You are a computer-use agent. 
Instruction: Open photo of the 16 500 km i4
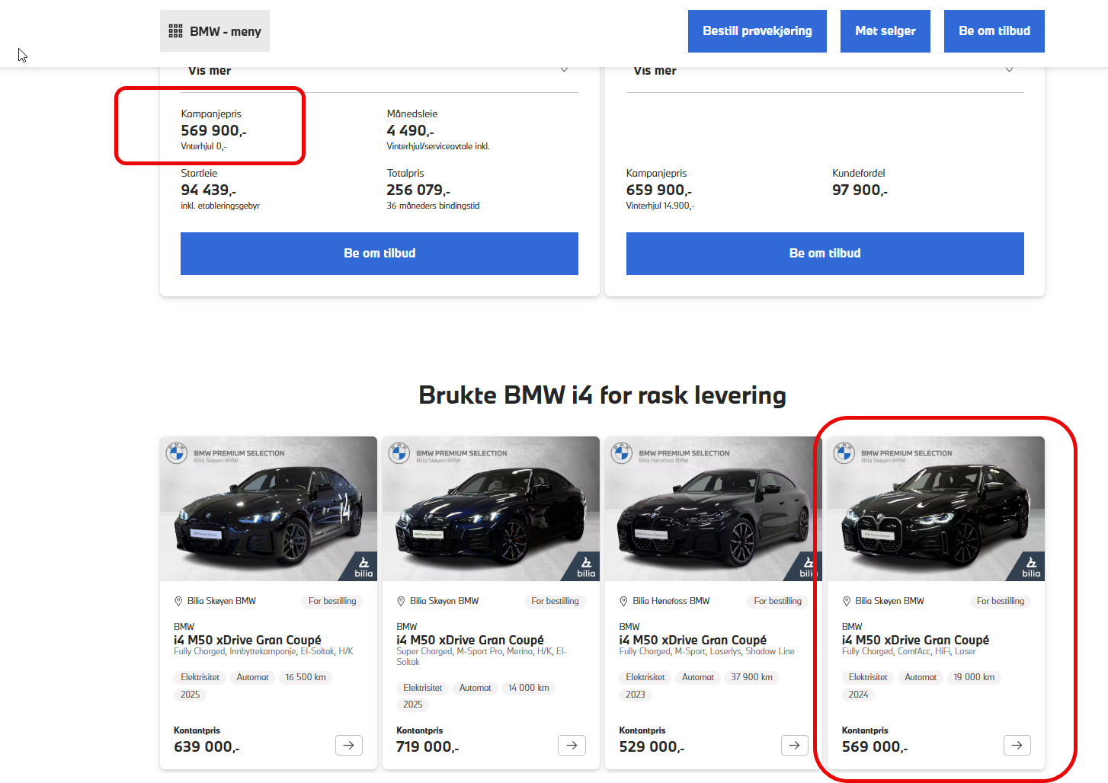268,509
